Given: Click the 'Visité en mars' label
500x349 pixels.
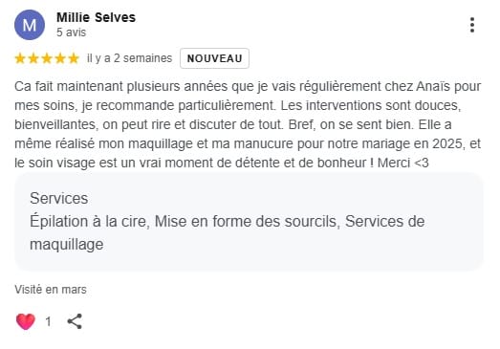Looking at the screenshot, I should coord(51,290).
